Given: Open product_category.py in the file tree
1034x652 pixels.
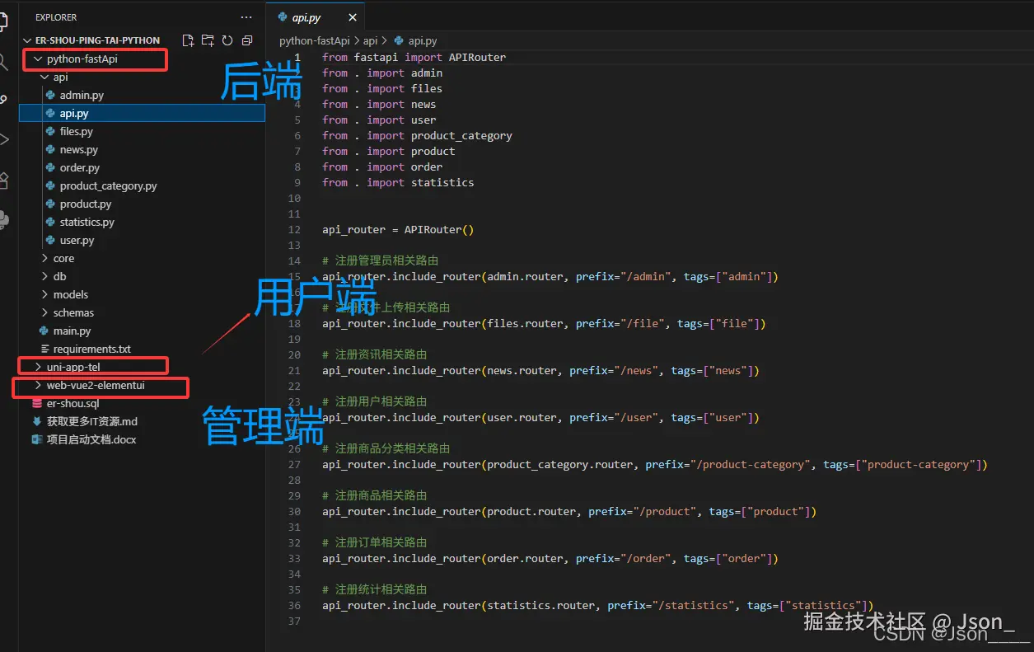Looking at the screenshot, I should pyautogui.click(x=108, y=186).
